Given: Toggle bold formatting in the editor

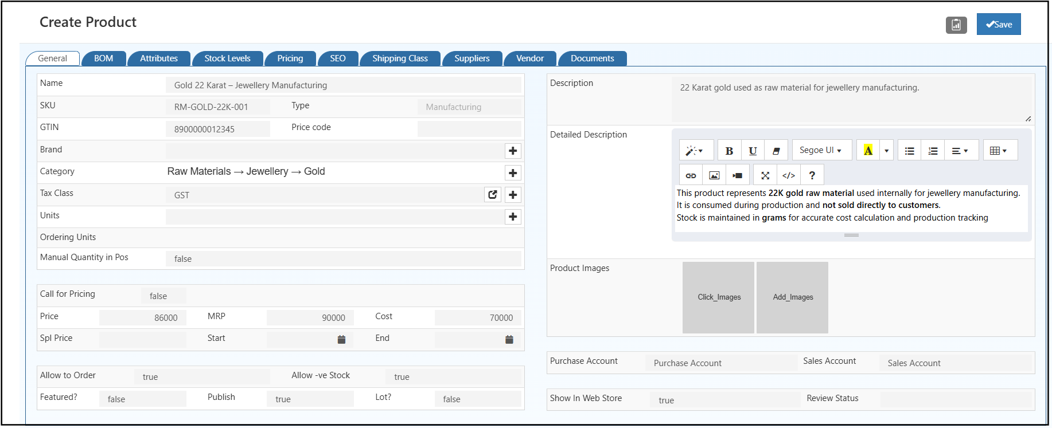Looking at the screenshot, I should click(x=729, y=151).
